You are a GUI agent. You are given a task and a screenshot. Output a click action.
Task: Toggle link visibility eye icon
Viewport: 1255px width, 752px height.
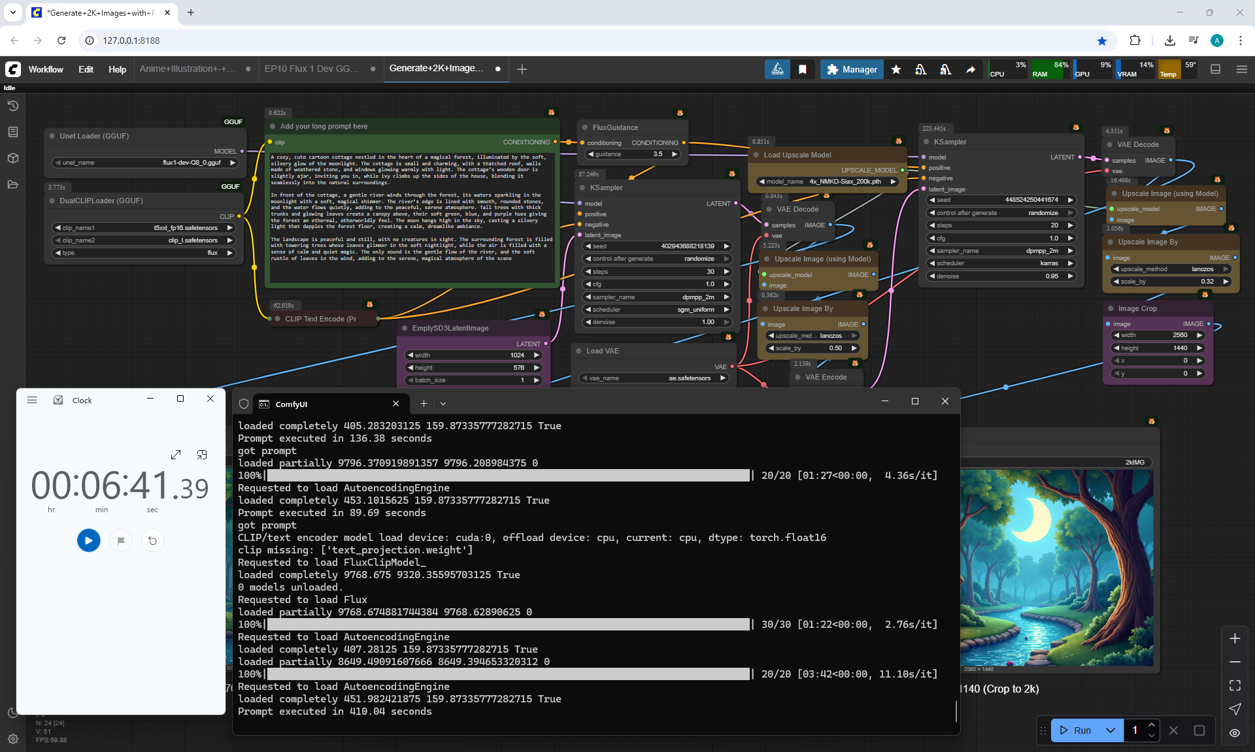(1235, 733)
